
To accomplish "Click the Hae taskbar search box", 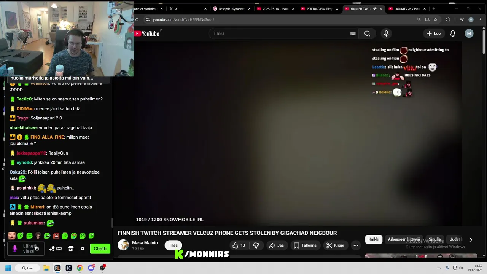I will [x=27, y=268].
